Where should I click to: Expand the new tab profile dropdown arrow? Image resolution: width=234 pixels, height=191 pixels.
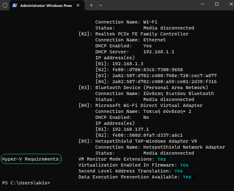[101, 5]
